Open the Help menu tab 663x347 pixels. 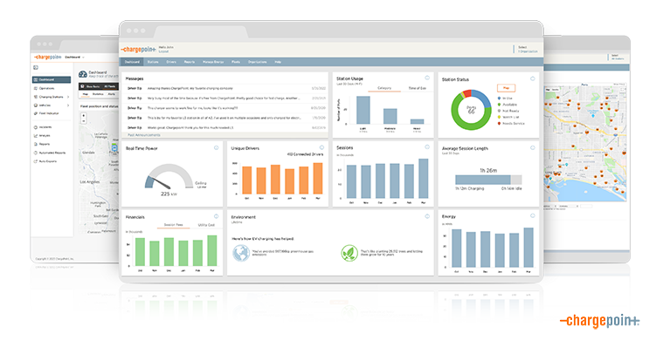pyautogui.click(x=278, y=62)
